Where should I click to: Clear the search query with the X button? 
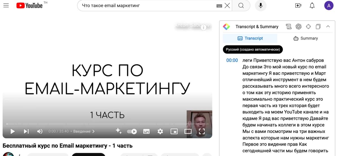pos(227,6)
